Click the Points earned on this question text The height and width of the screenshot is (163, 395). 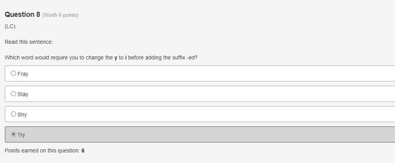[x=42, y=150]
